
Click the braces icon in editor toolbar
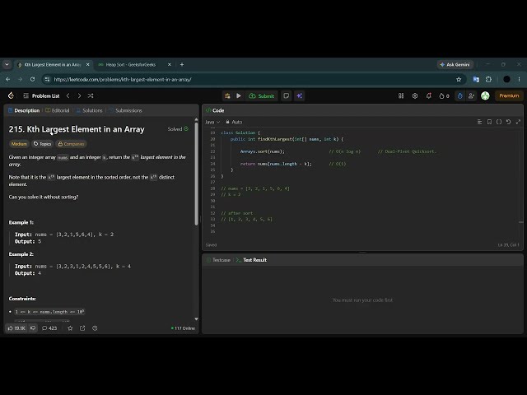(x=499, y=122)
